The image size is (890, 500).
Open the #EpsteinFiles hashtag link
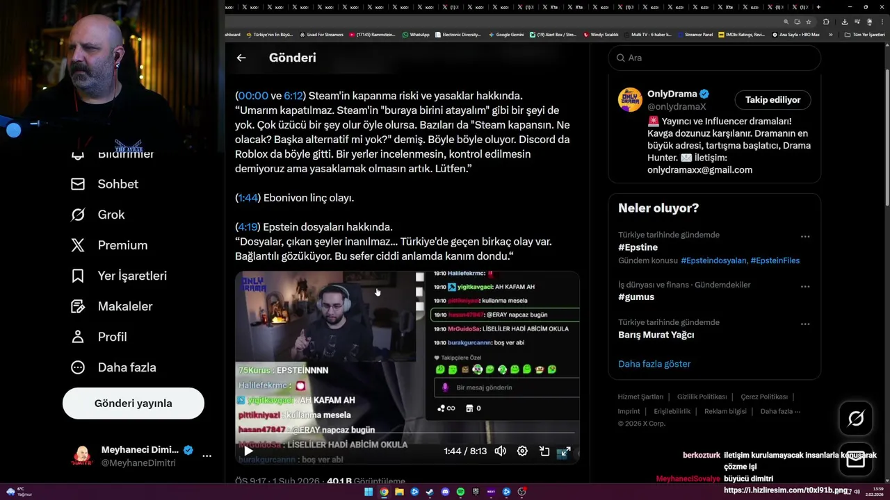[x=775, y=260]
